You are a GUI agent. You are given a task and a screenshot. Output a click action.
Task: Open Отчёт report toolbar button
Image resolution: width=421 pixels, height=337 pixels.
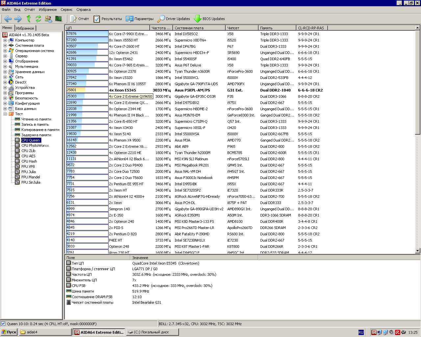tap(79, 19)
